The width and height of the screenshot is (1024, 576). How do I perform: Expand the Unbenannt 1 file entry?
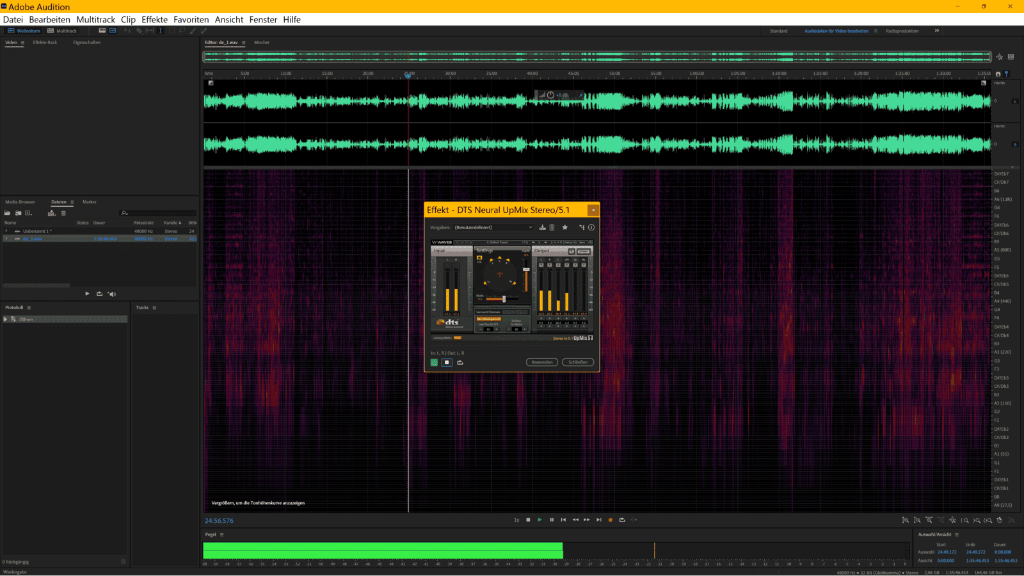coord(6,231)
